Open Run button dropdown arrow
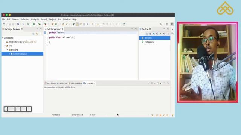Viewport: 241px width, 135px height. (37, 24)
